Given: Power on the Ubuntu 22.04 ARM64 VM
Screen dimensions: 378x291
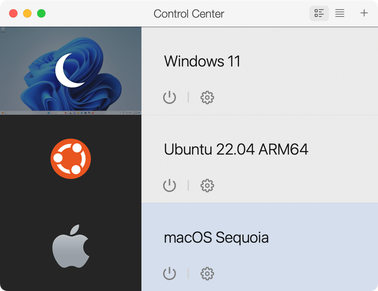Looking at the screenshot, I should click(170, 185).
